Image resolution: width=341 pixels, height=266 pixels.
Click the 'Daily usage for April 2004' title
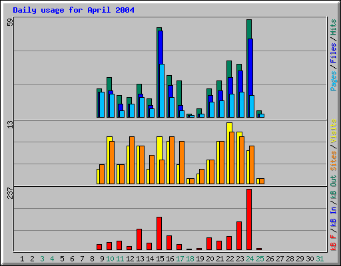[73, 10]
